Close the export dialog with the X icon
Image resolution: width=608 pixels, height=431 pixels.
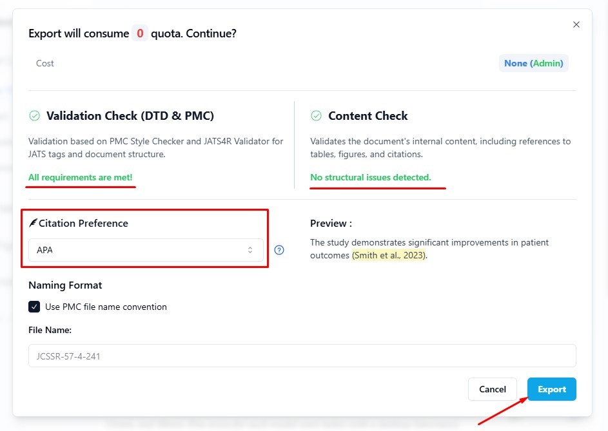click(576, 24)
